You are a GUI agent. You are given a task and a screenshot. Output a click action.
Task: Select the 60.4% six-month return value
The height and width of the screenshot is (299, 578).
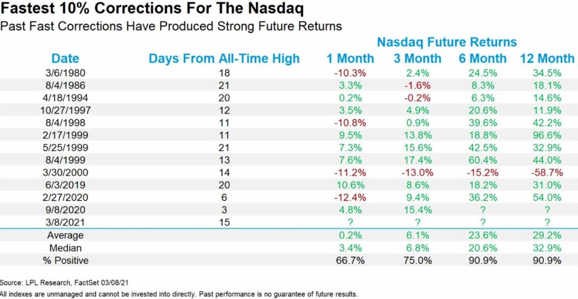[483, 160]
